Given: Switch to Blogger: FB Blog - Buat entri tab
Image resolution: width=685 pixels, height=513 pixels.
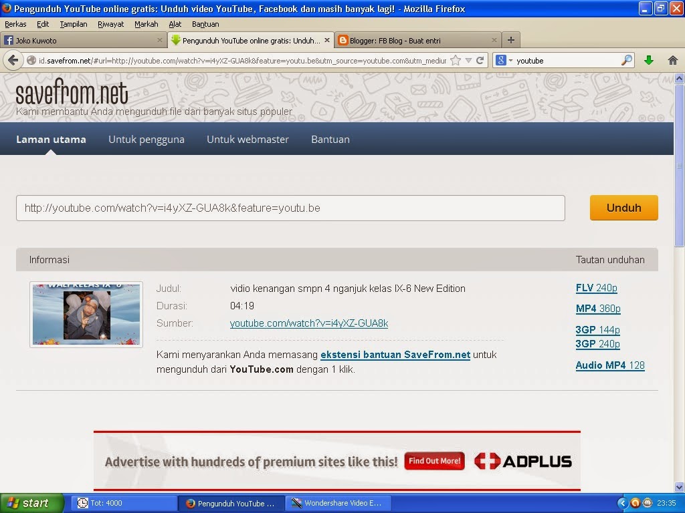Looking at the screenshot, I should 418,40.
